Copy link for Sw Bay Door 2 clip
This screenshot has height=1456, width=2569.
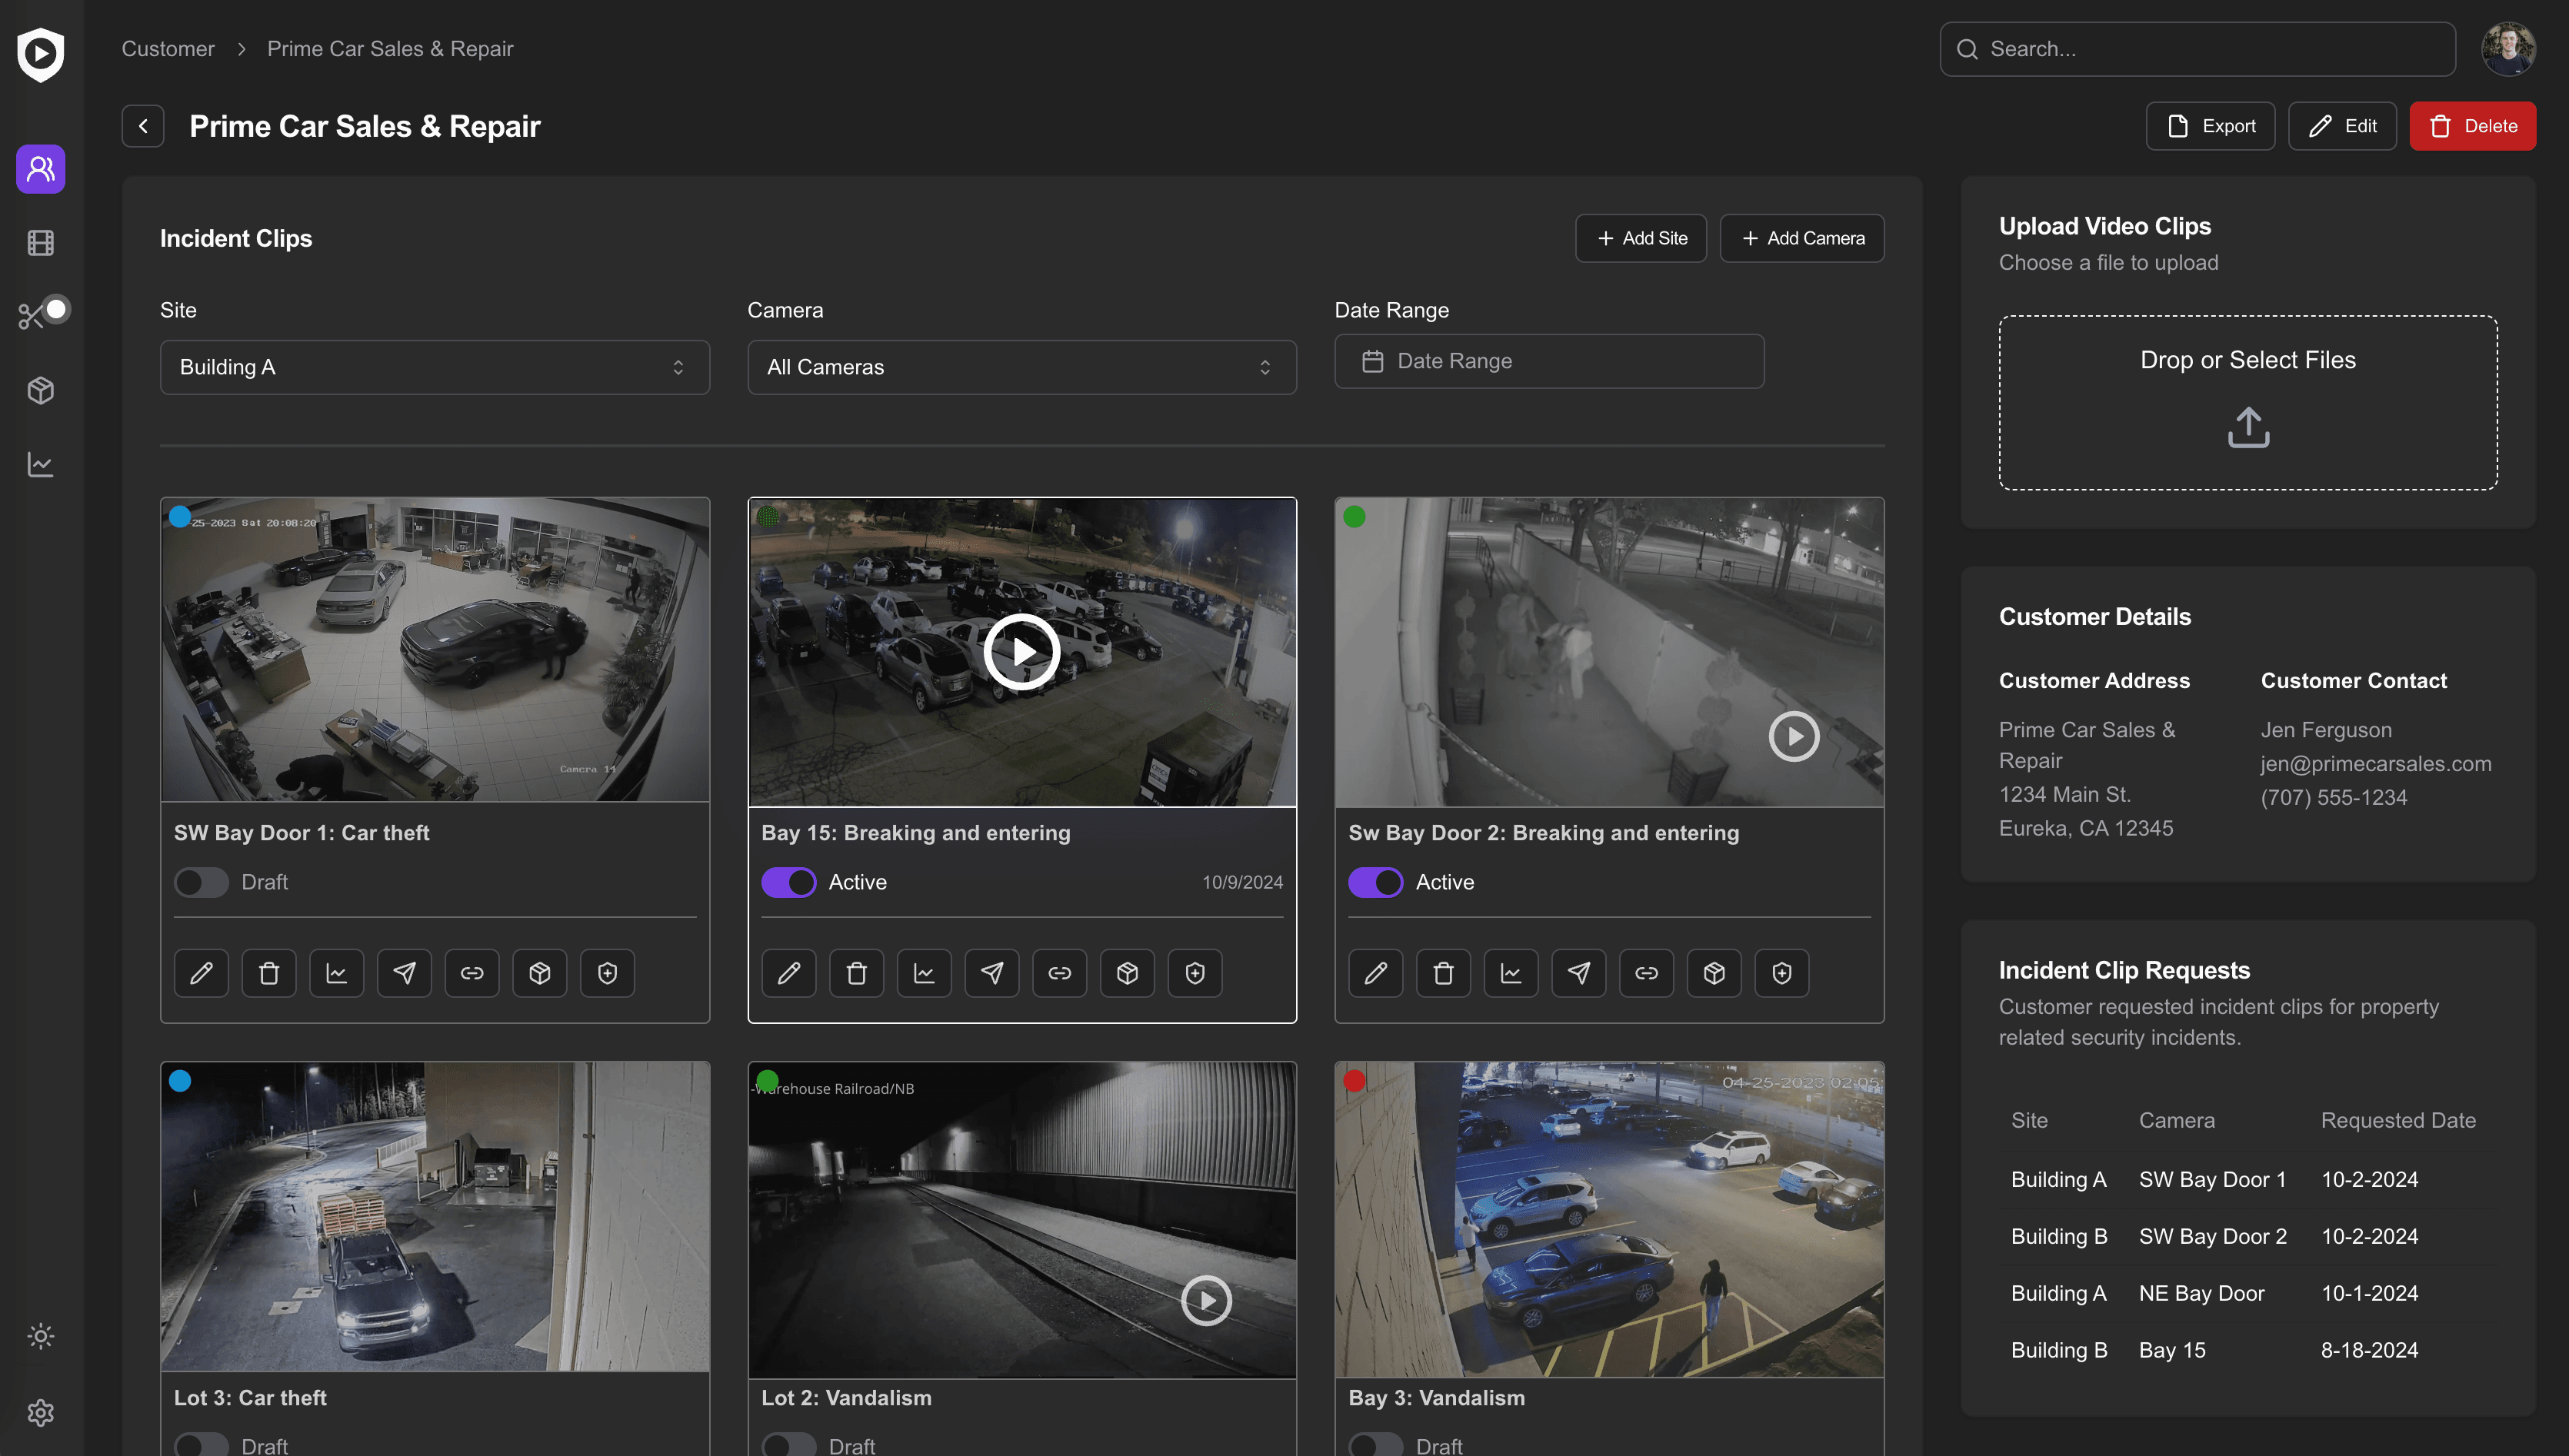point(1647,972)
